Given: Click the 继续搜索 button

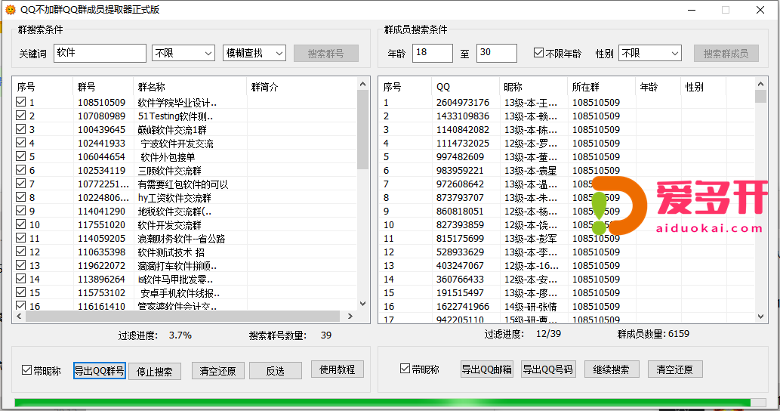Looking at the screenshot, I should point(612,369).
